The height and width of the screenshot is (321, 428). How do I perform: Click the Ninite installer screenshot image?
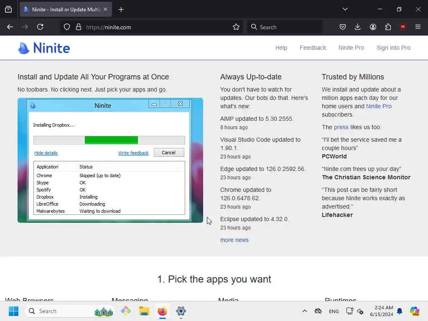click(110, 160)
